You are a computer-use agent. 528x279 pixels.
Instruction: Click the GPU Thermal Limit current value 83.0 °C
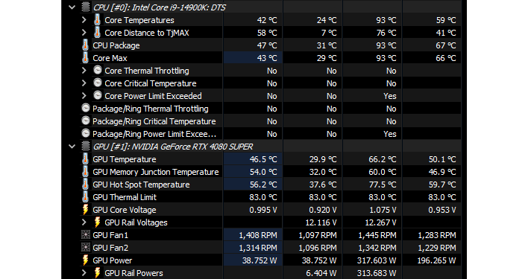263,197
